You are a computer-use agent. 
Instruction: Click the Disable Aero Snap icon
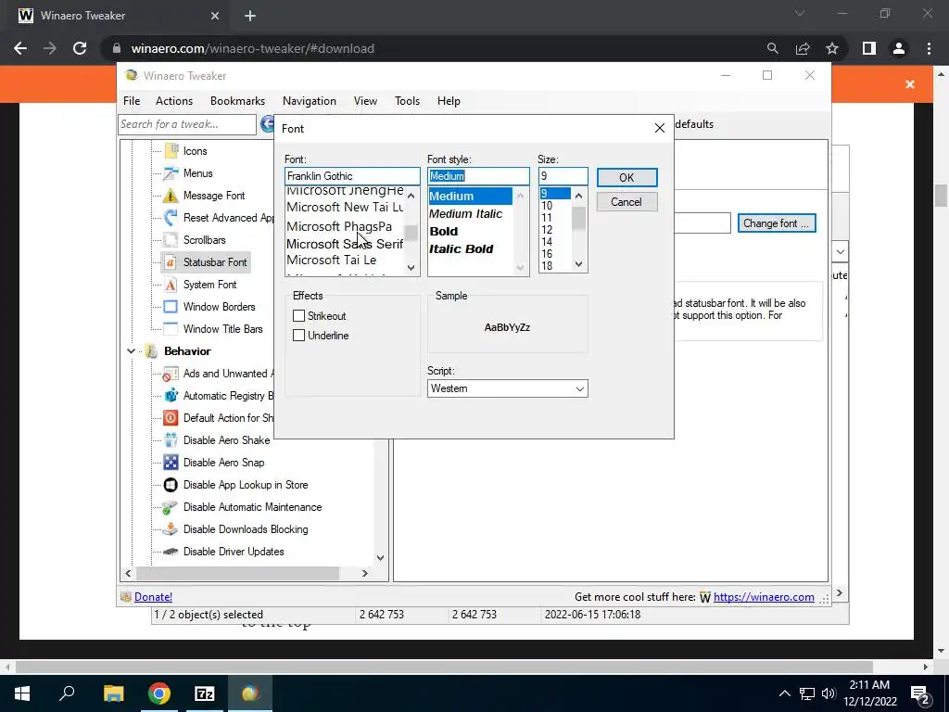tap(171, 463)
